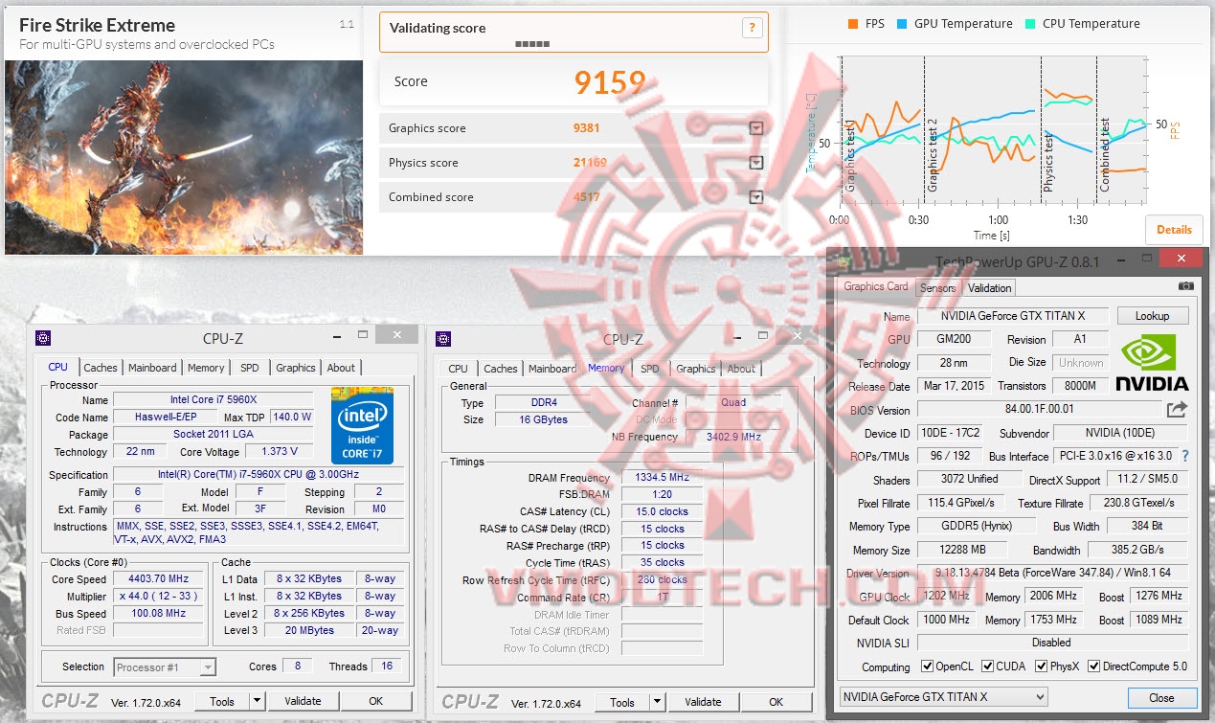Open the Processor #1 selection dropdown
The width and height of the screenshot is (1215, 723).
(x=165, y=667)
